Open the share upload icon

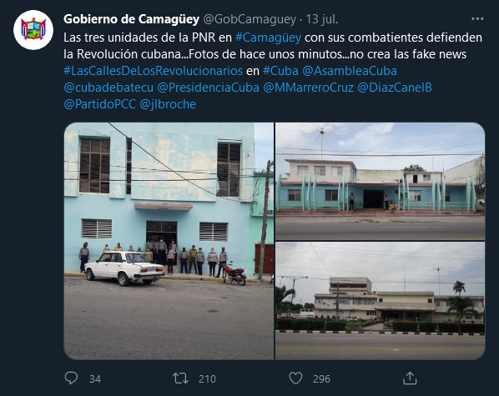[410, 378]
